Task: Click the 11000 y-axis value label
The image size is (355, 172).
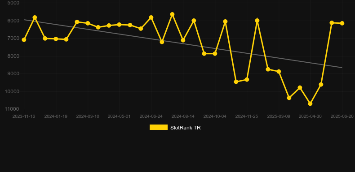Action: tap(12, 109)
